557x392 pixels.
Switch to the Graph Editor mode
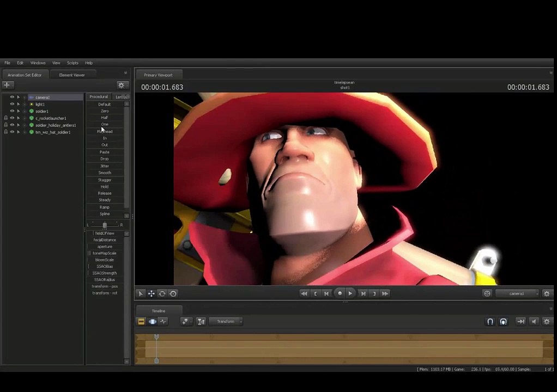point(164,321)
